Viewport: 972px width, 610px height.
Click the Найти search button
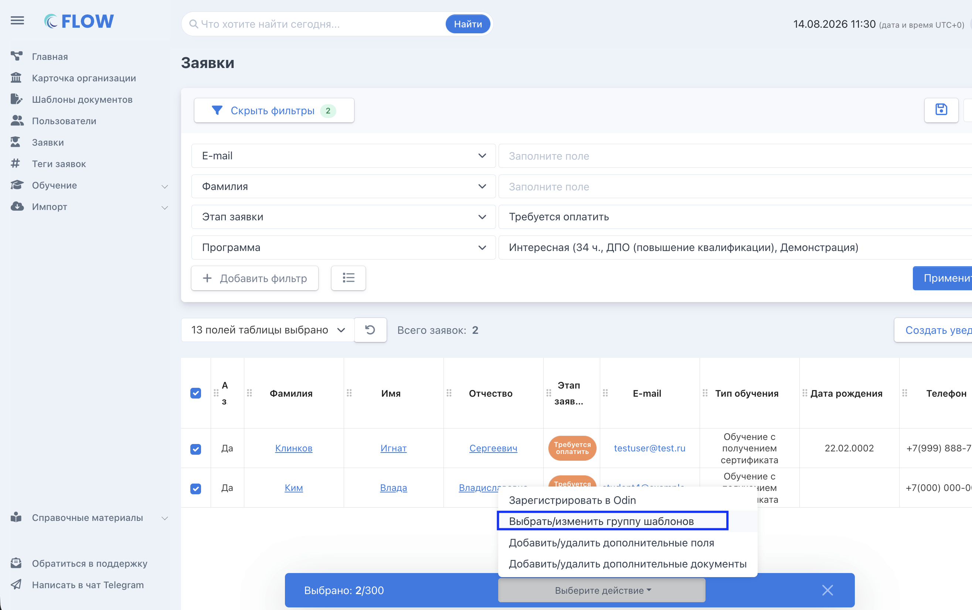point(468,24)
